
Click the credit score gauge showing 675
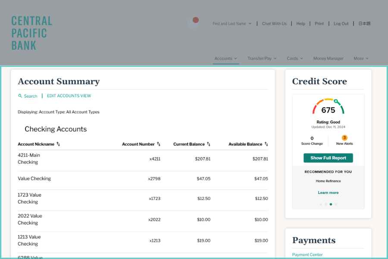tap(328, 107)
